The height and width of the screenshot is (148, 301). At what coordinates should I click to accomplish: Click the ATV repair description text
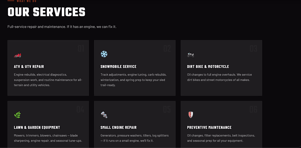point(48,80)
